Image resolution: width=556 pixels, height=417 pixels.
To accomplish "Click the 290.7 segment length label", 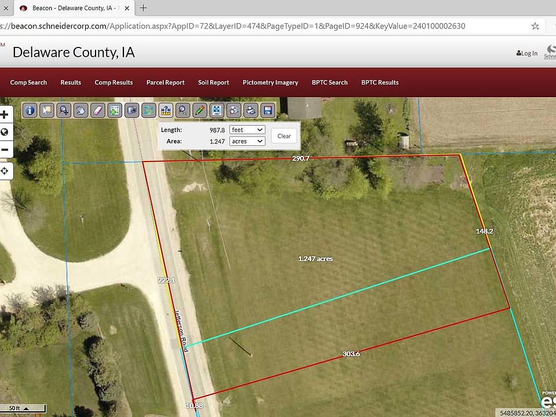I will 301,159.
